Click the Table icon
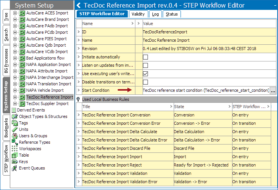 (15, 155)
